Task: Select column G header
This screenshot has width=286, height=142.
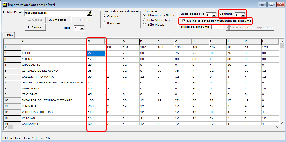Action: click(x=183, y=42)
